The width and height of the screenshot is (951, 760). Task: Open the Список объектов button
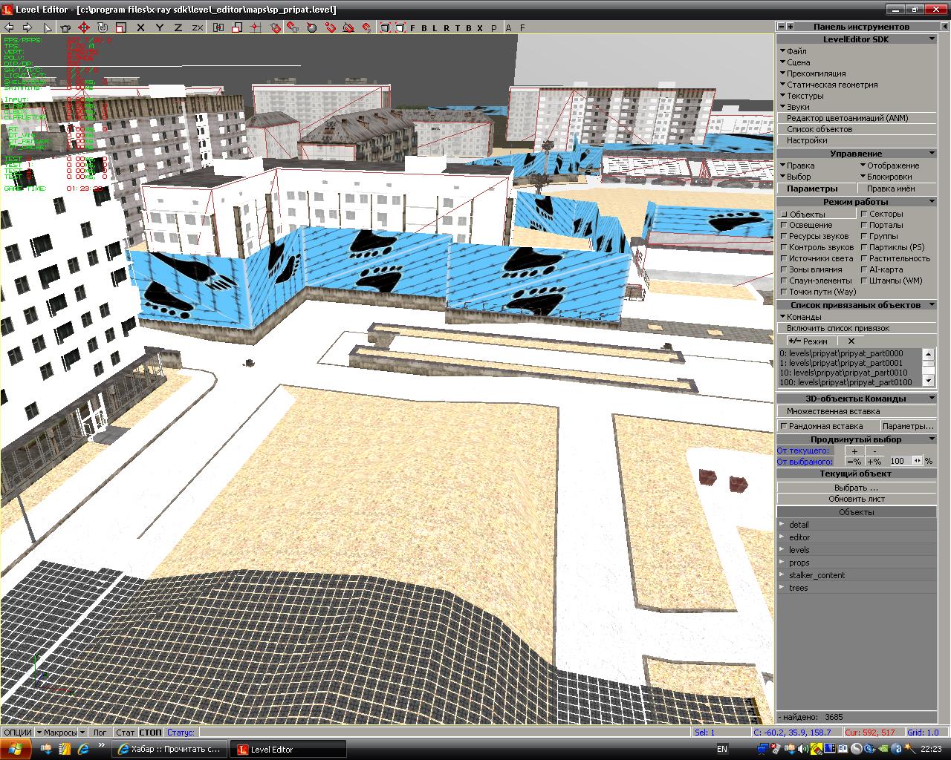point(857,129)
